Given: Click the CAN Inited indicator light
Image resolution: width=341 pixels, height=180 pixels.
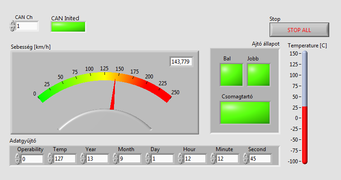Looking at the screenshot, I should click(68, 27).
